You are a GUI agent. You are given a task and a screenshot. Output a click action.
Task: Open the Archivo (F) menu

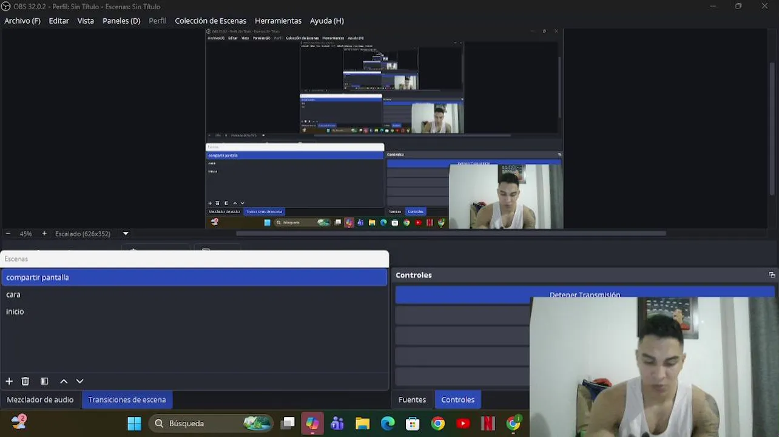tap(22, 21)
